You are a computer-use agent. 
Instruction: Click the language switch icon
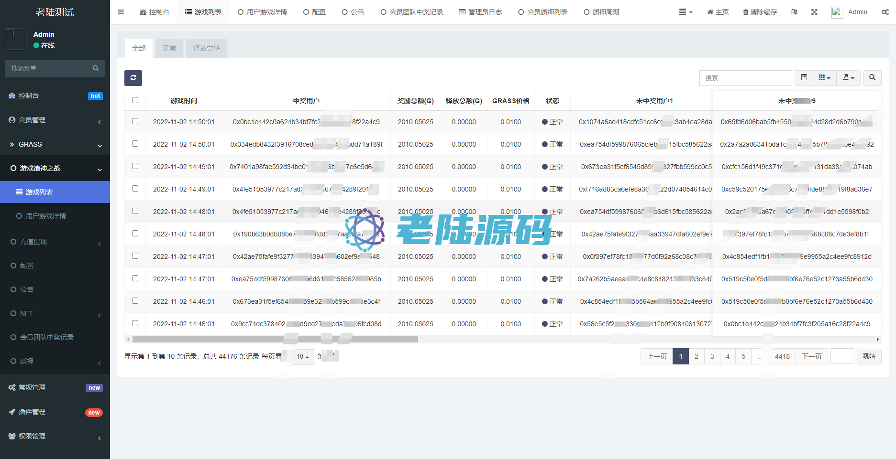pos(795,12)
